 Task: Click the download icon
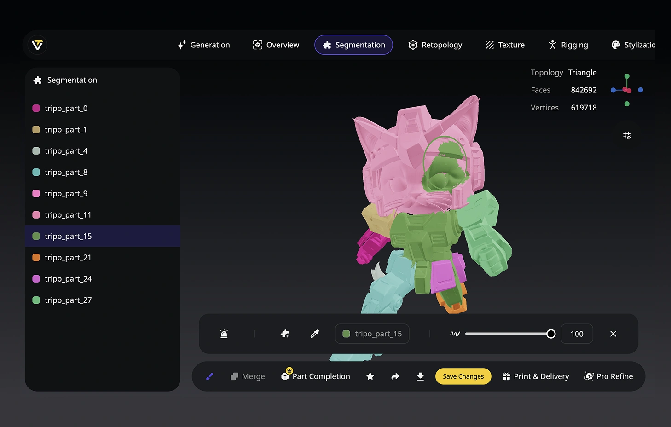pos(420,376)
